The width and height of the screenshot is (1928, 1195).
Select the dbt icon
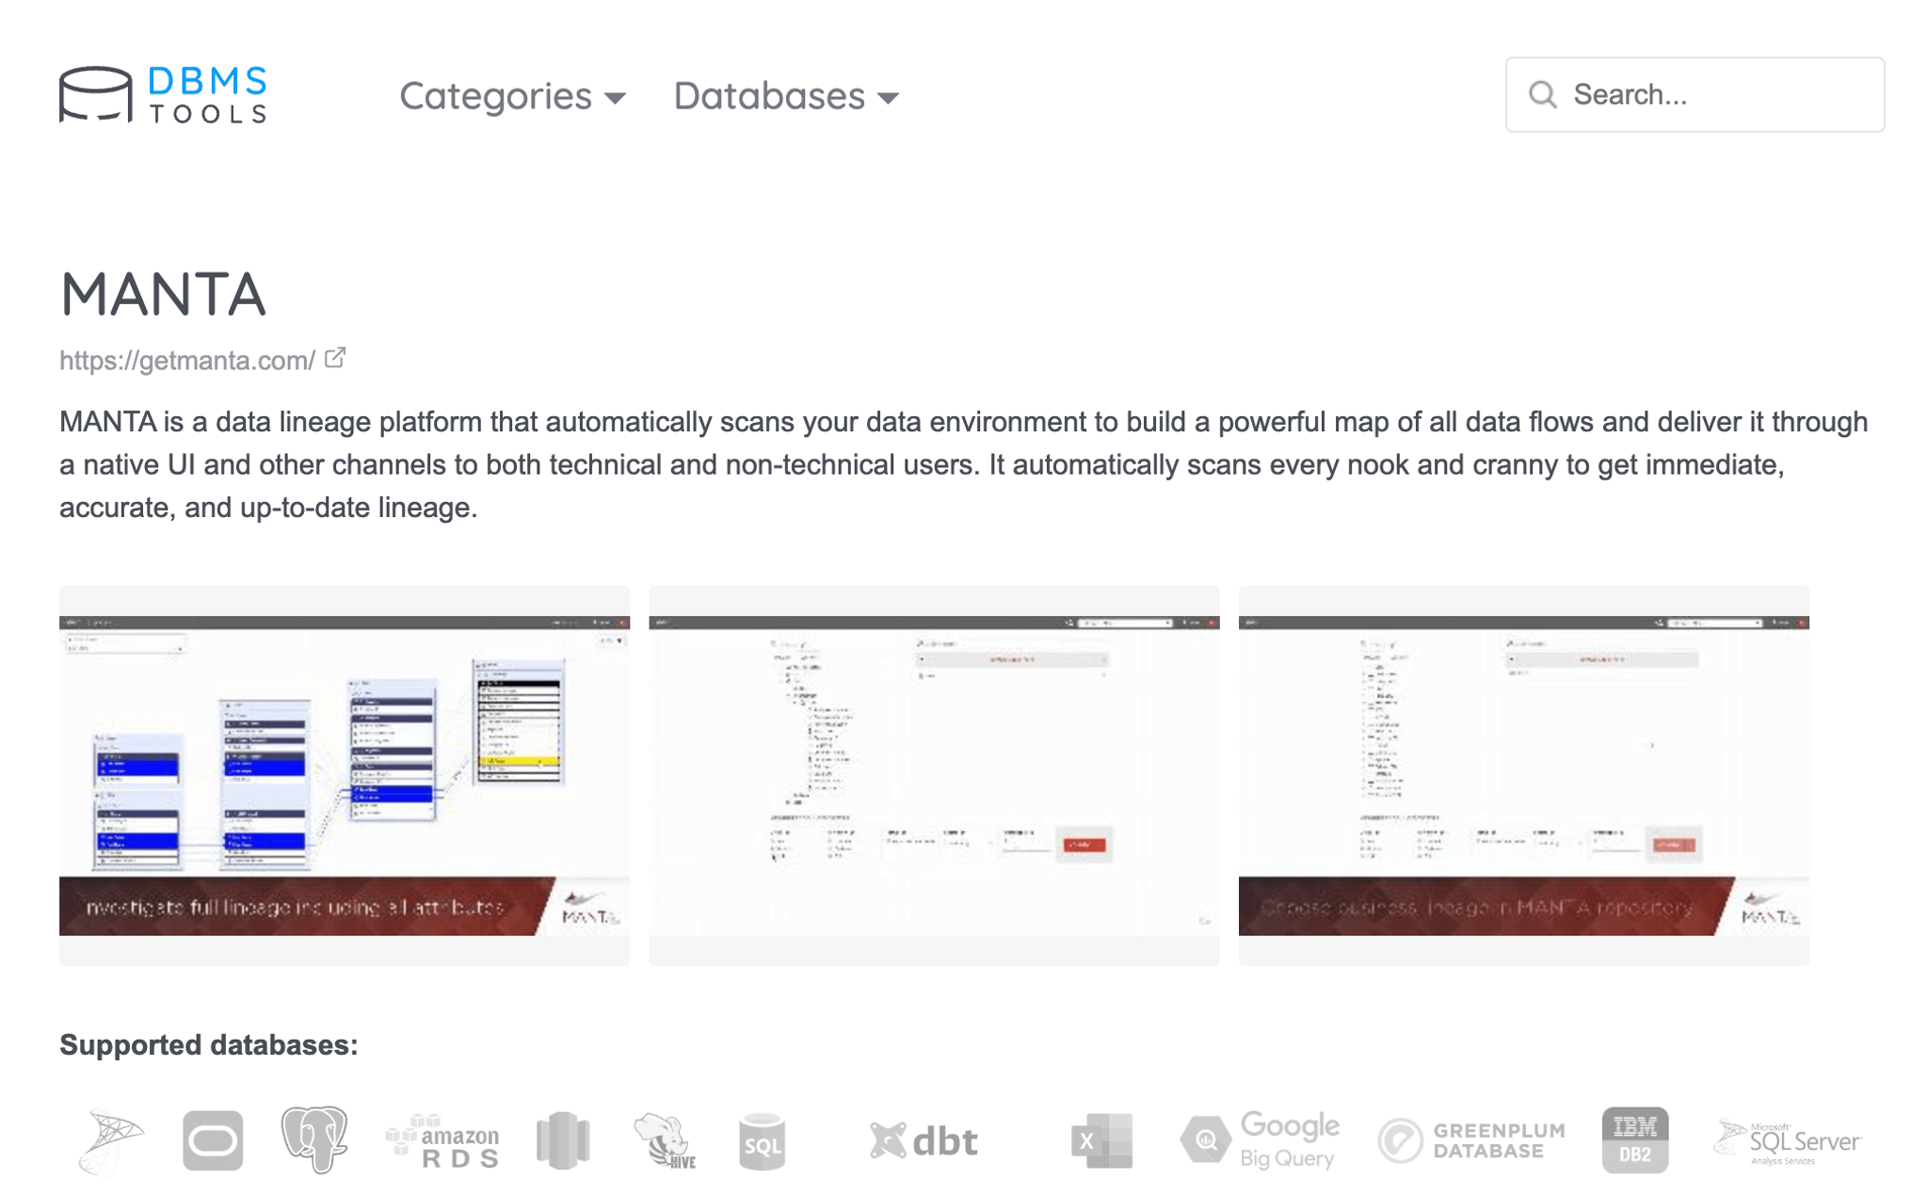coord(924,1139)
